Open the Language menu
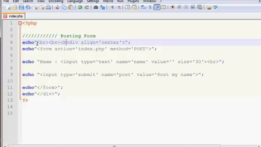This screenshot has width=261, height=147. pos(75,1)
